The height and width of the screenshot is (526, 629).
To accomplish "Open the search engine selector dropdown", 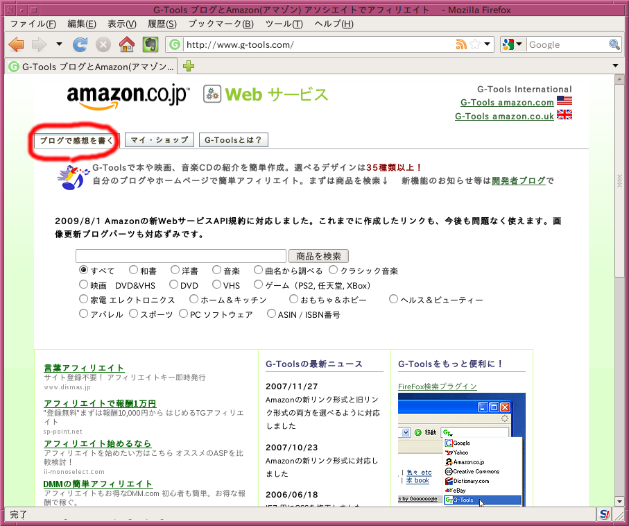I will [519, 44].
